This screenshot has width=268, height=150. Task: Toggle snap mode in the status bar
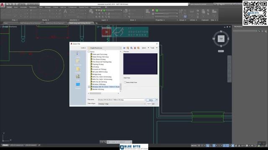[x=202, y=145]
